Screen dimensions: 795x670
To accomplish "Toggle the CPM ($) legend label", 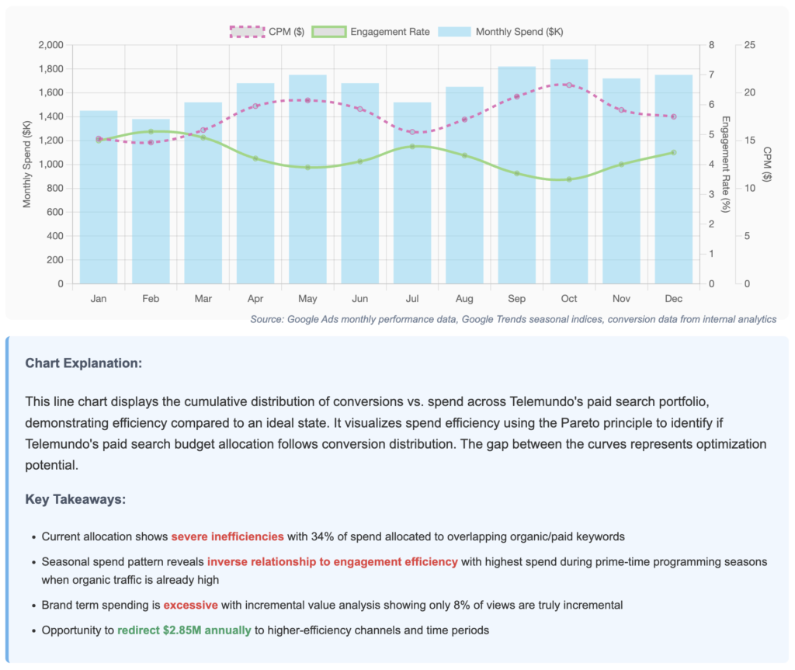I will [286, 32].
